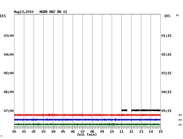This screenshot has width=183, height=139.
Task: Click minute tick label 00
Action: [14, 131]
